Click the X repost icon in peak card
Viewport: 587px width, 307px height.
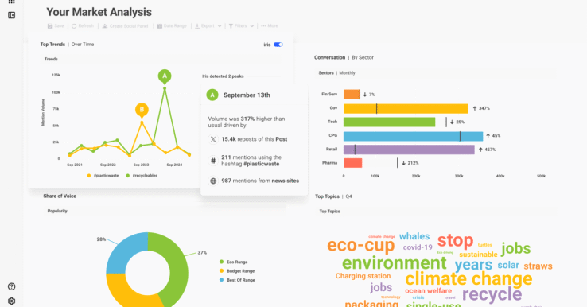pyautogui.click(x=213, y=139)
